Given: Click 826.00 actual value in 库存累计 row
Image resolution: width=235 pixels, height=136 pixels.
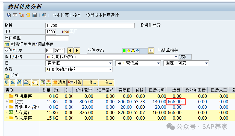Looking at the screenshot, I should point(125,113).
